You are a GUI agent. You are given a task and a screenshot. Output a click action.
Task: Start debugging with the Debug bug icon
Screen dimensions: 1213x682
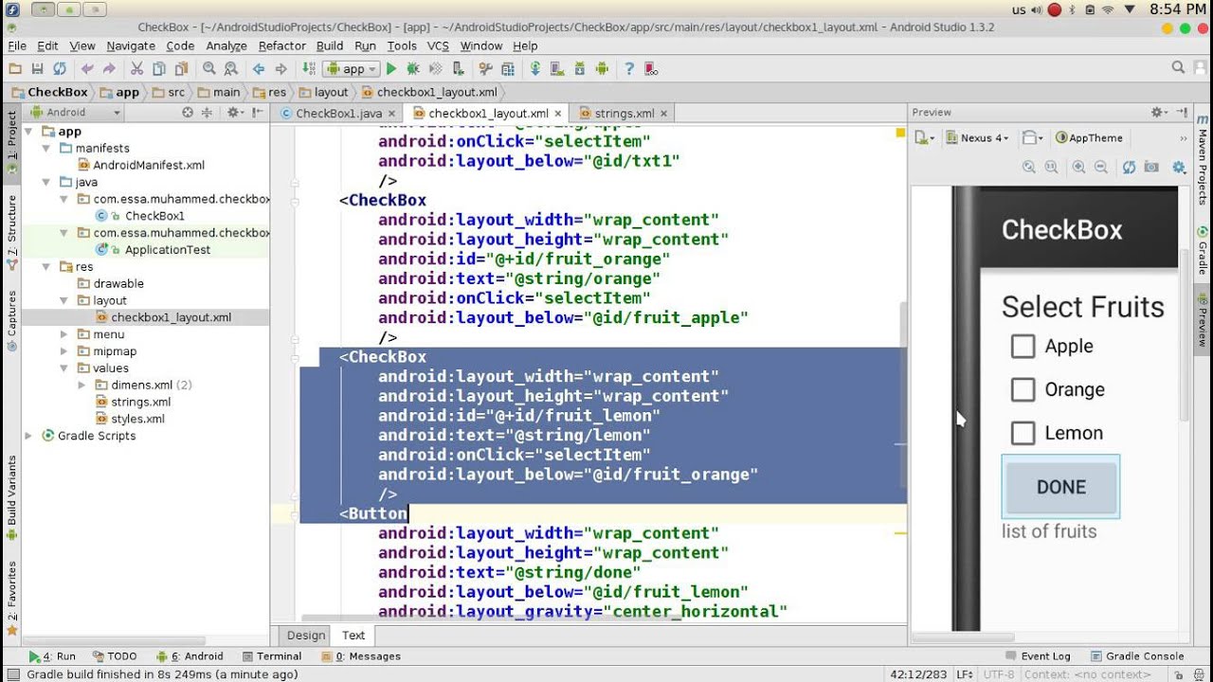(412, 69)
